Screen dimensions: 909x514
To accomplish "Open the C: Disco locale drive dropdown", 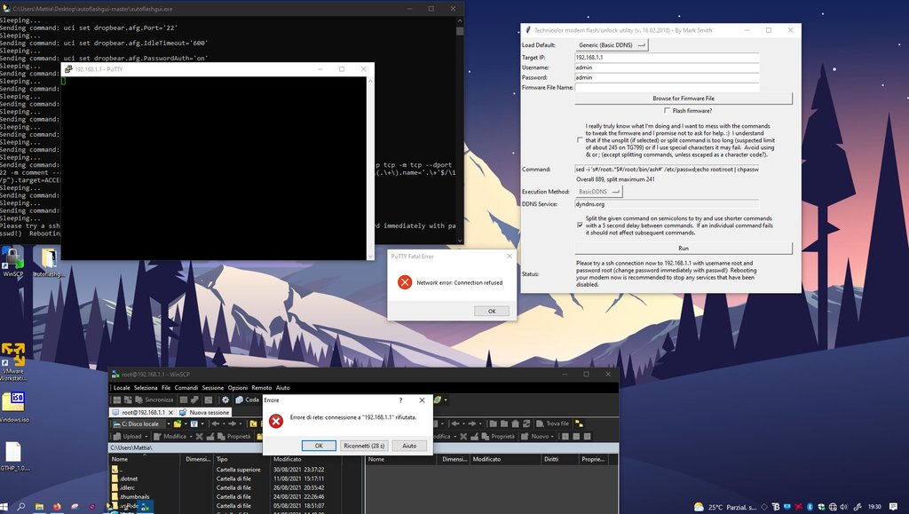I will [x=141, y=423].
